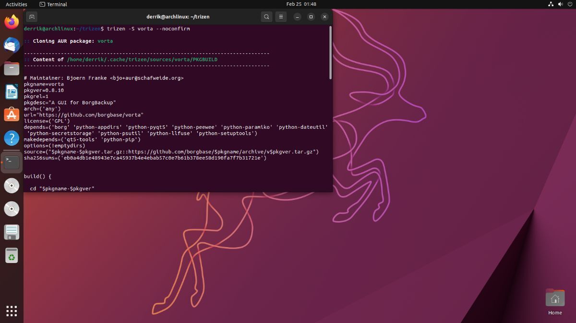Launch Thunderbird mail from the dock
The height and width of the screenshot is (323, 576).
(x=12, y=45)
